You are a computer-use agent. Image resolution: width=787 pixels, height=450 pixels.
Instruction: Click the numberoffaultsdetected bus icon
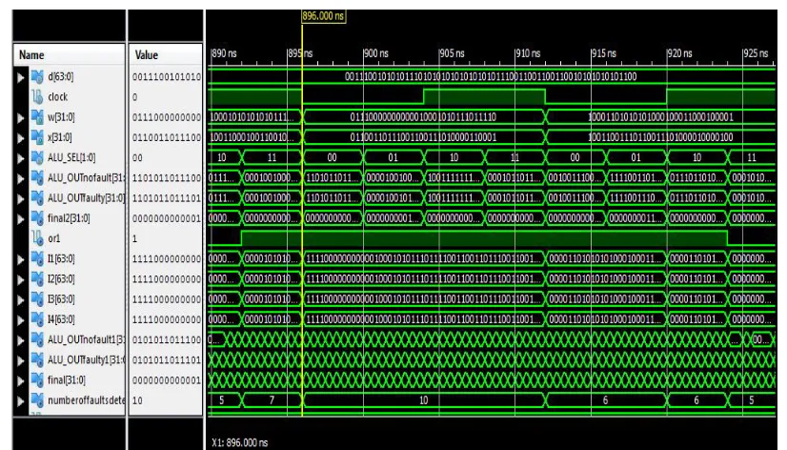pos(37,400)
